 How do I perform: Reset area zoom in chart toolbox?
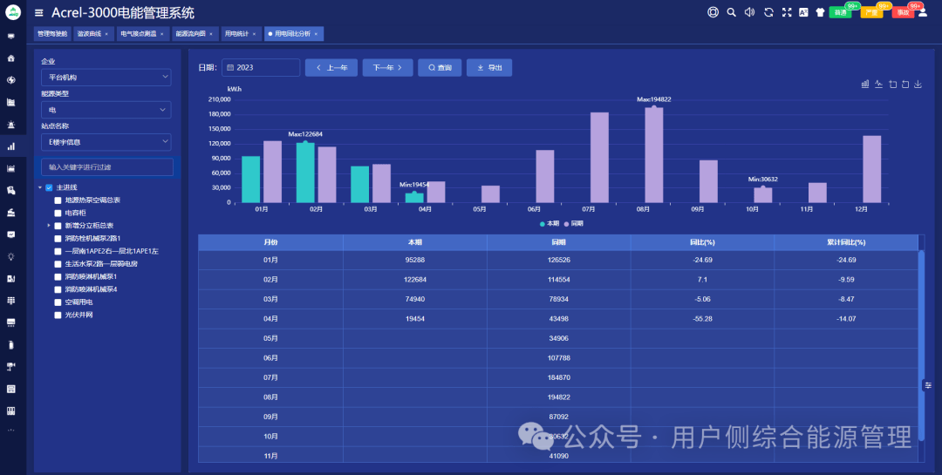coord(905,84)
